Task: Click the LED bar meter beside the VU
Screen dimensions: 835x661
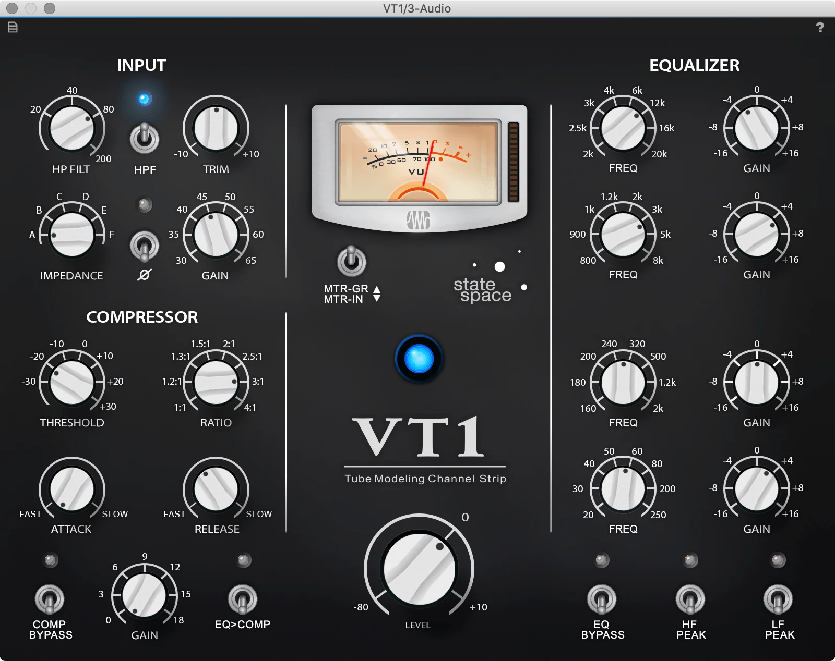Action: pyautogui.click(x=514, y=162)
